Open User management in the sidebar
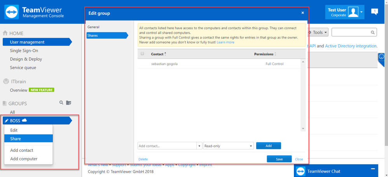This screenshot has height=177, width=388. (37, 42)
